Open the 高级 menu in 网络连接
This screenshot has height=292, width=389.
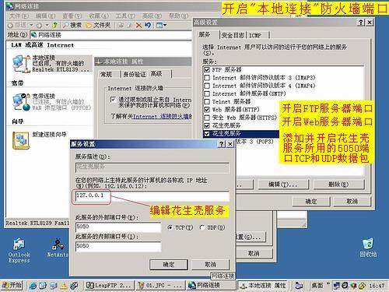pyautogui.click(x=152, y=16)
